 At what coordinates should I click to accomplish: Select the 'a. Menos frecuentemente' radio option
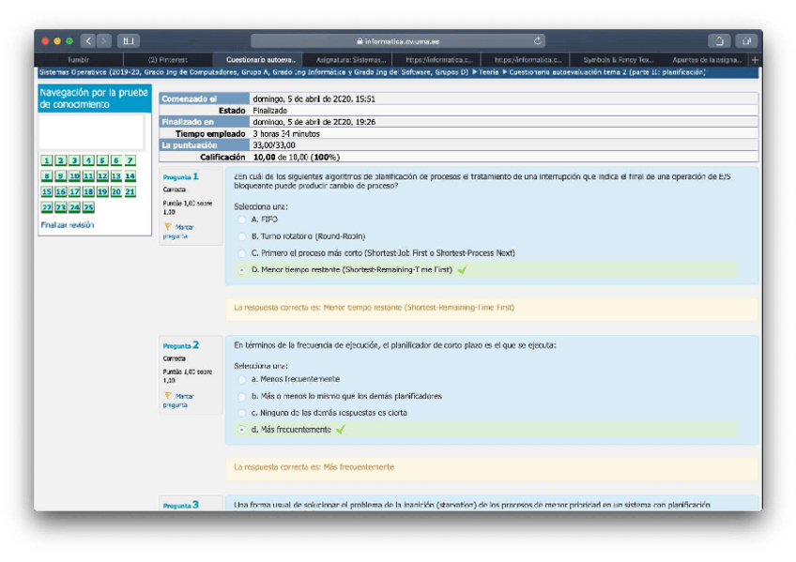[x=242, y=379]
